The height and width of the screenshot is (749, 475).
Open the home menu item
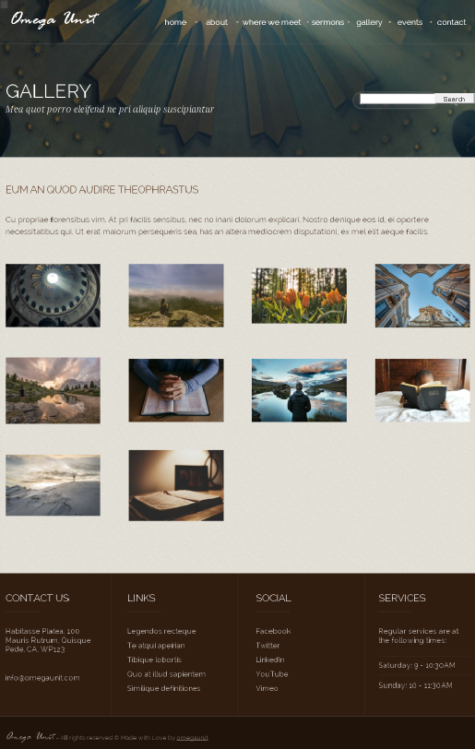point(175,22)
